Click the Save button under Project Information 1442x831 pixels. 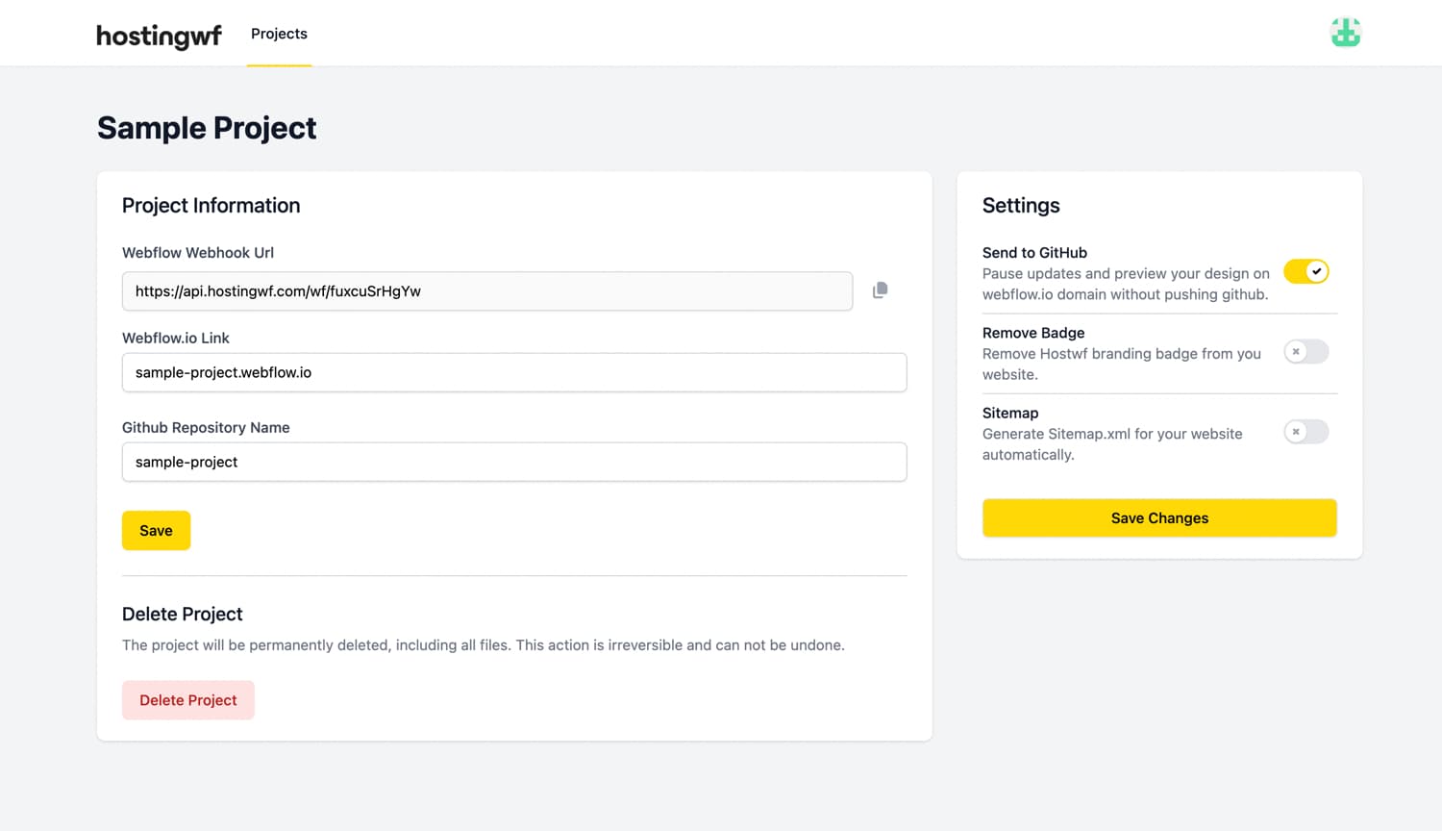tap(156, 530)
